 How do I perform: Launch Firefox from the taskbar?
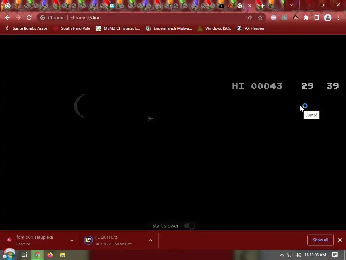click(x=50, y=255)
